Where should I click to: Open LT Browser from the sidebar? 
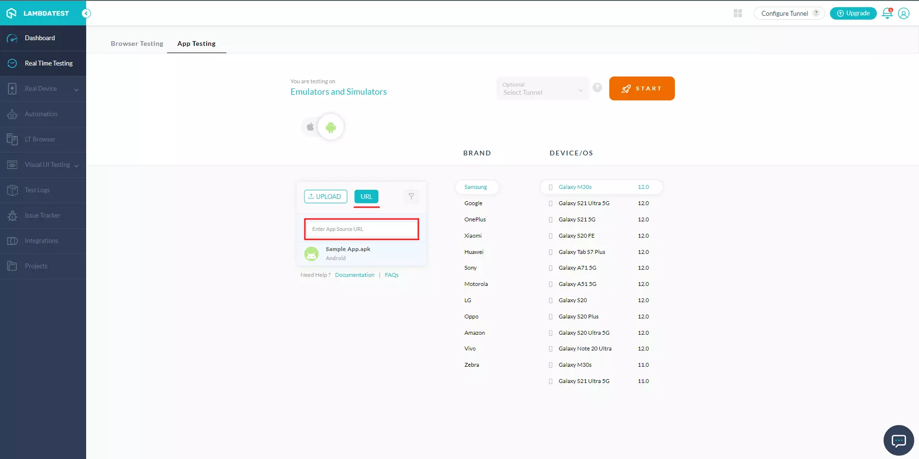tap(40, 139)
